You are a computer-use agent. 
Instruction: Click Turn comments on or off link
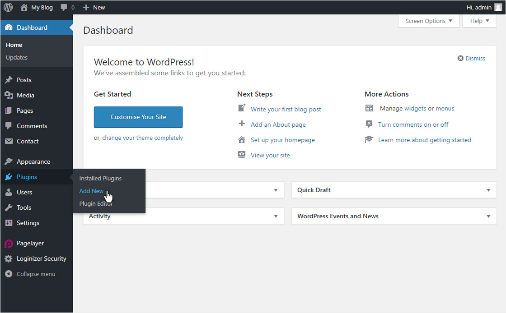point(413,124)
